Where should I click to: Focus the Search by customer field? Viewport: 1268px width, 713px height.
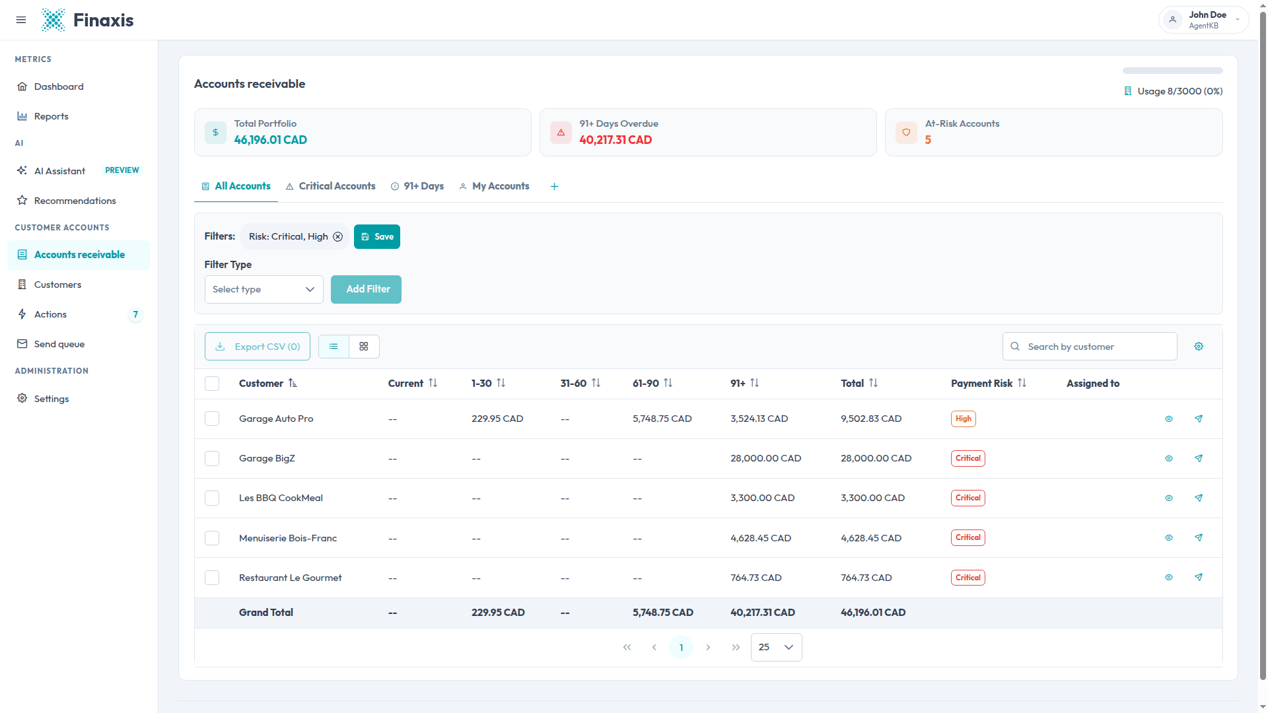pos(1090,347)
